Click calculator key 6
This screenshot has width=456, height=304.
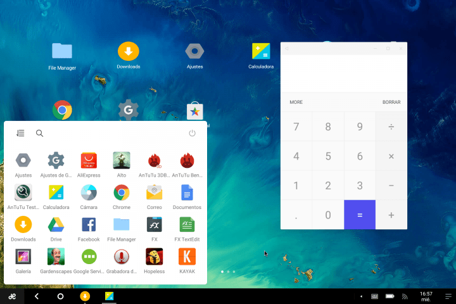point(360,156)
